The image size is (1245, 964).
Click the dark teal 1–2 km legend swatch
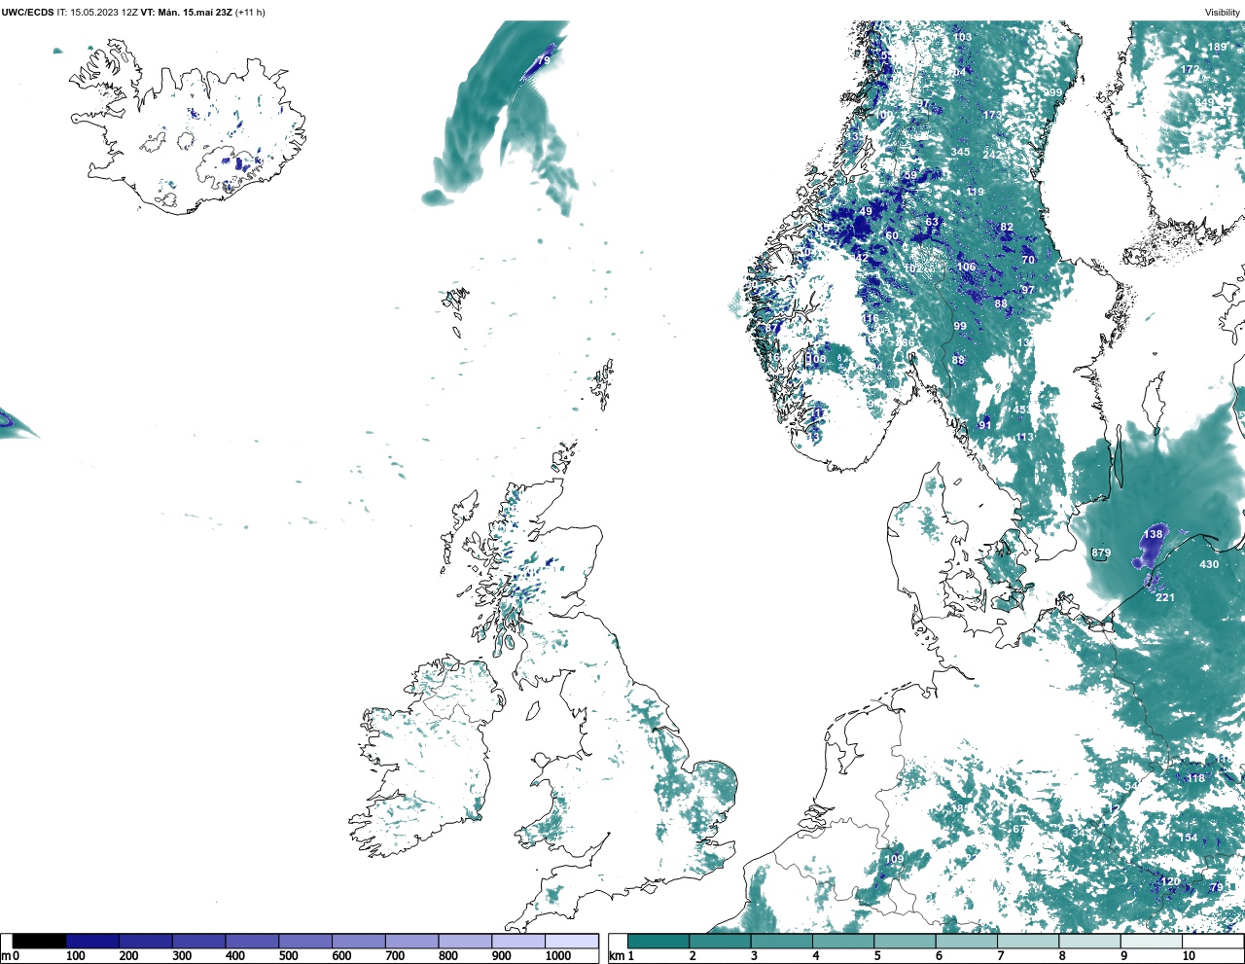(658, 941)
